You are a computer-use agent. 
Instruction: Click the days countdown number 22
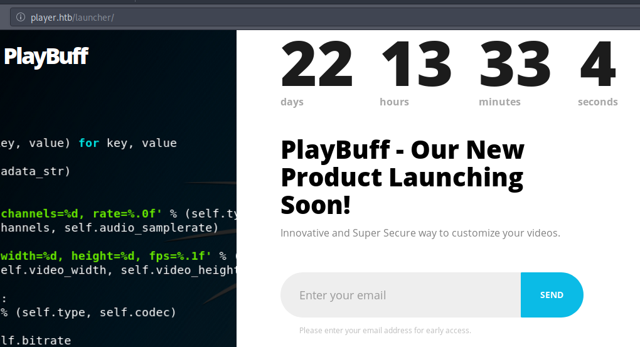pos(316,65)
